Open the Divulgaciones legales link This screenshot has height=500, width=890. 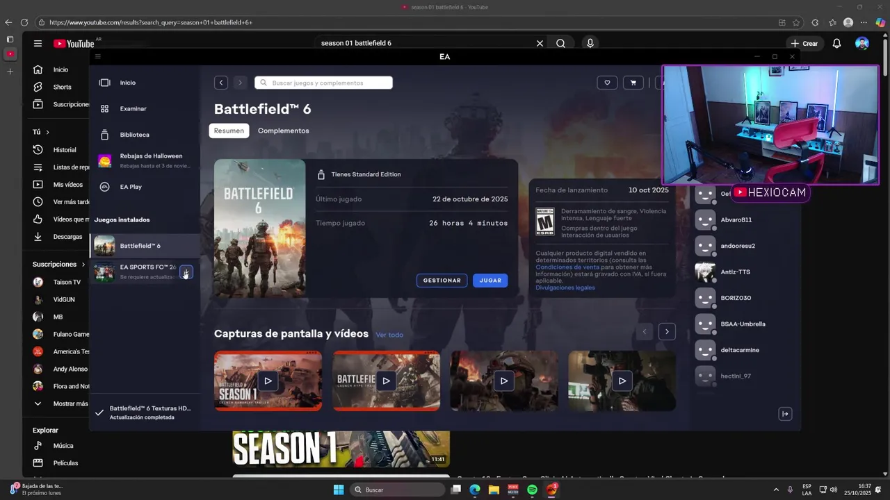(565, 287)
